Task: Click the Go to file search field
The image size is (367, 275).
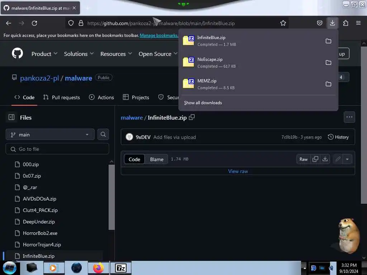Action: click(57, 149)
